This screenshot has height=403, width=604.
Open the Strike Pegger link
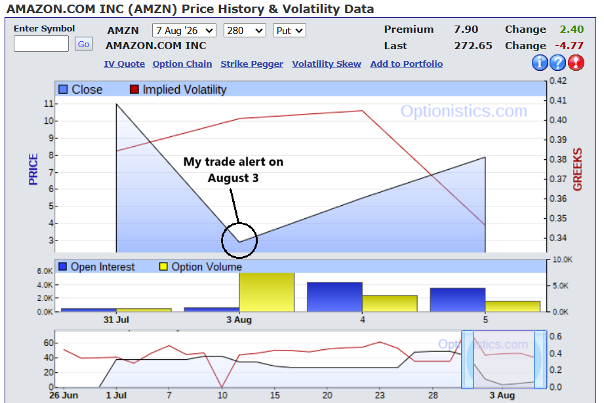pos(252,64)
